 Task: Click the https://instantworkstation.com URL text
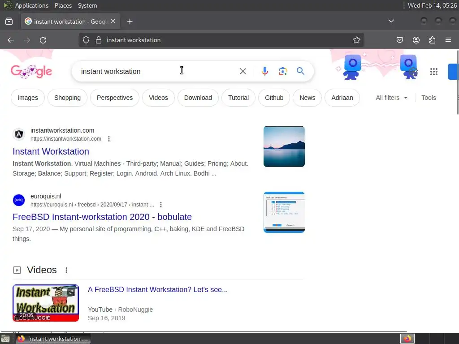click(66, 139)
